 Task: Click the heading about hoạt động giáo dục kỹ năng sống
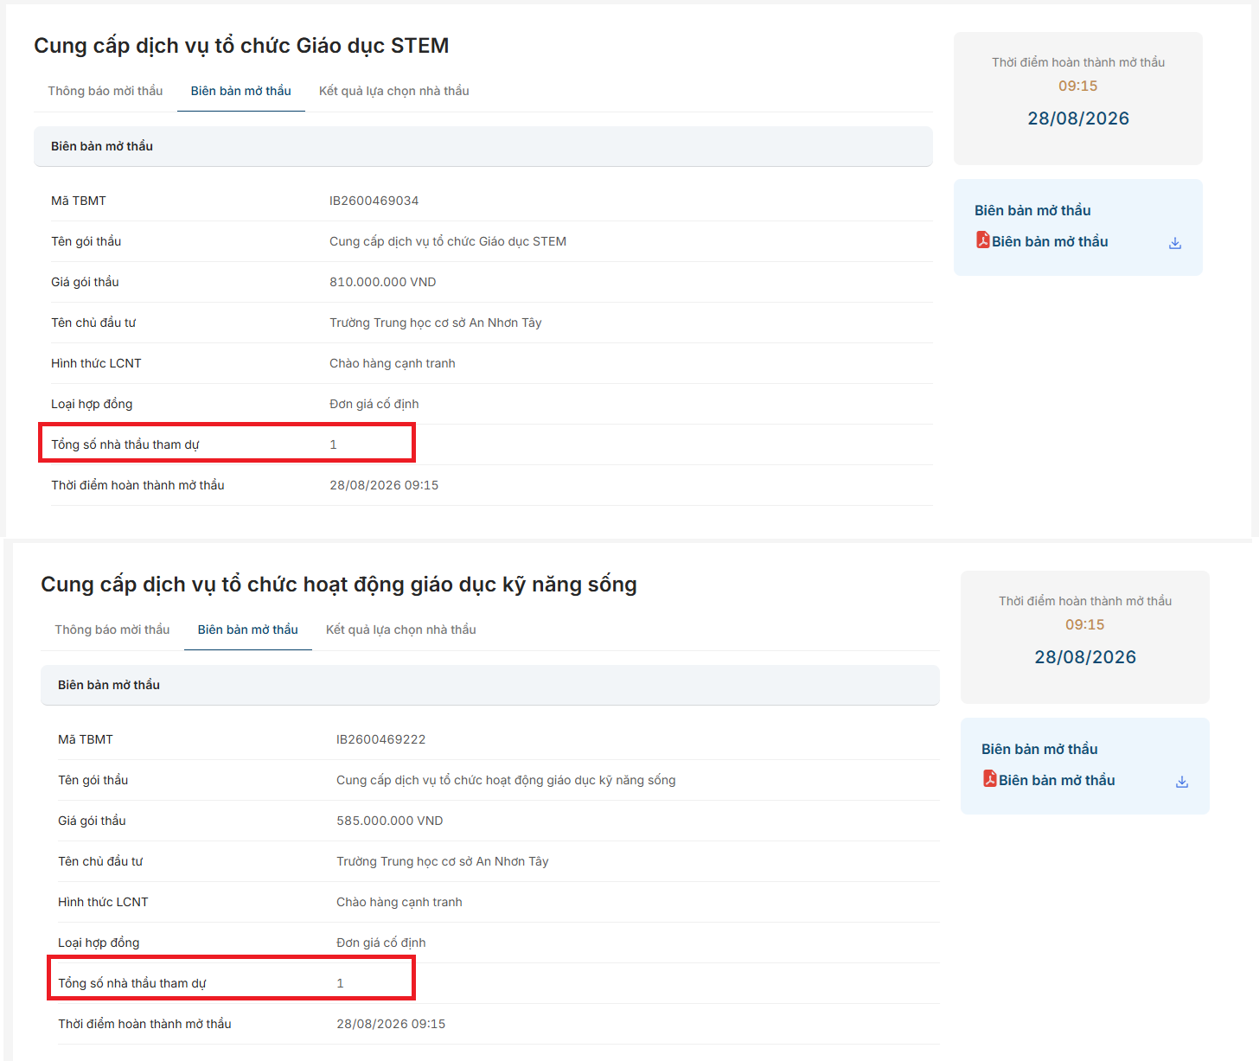pyautogui.click(x=339, y=585)
